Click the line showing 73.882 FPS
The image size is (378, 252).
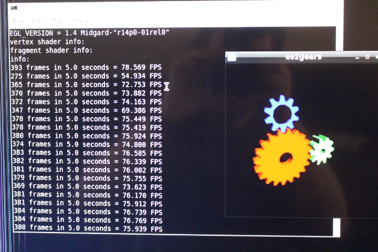point(86,93)
